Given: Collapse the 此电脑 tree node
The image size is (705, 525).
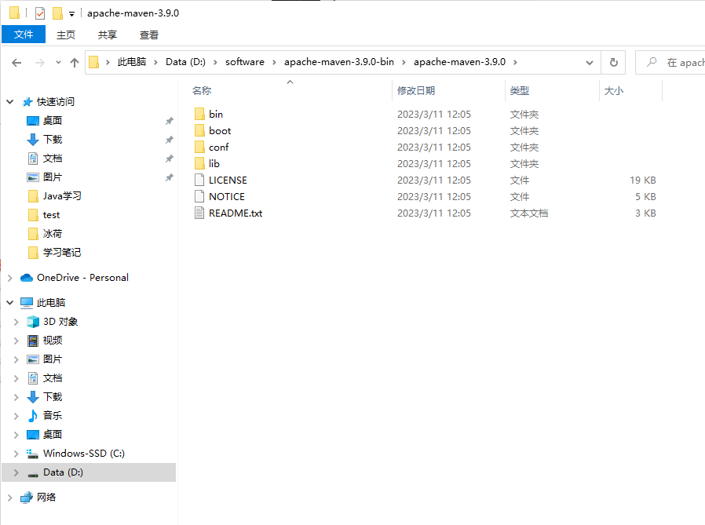Looking at the screenshot, I should 10,302.
